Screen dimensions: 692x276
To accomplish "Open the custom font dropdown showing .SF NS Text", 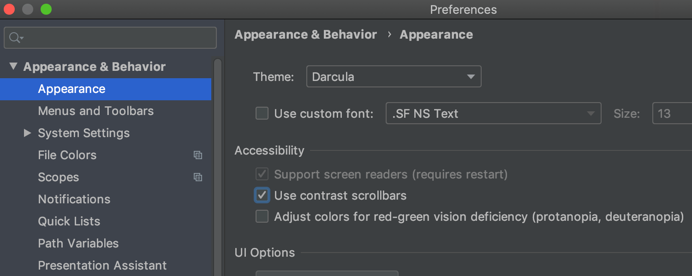I will [x=493, y=113].
